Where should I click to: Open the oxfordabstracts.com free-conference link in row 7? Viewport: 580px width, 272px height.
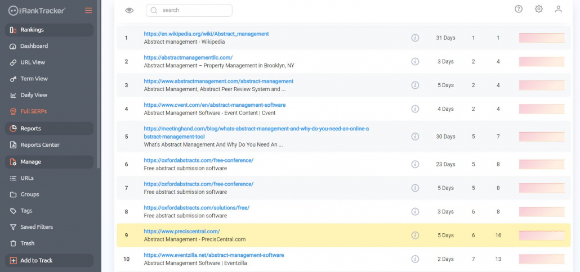click(199, 184)
